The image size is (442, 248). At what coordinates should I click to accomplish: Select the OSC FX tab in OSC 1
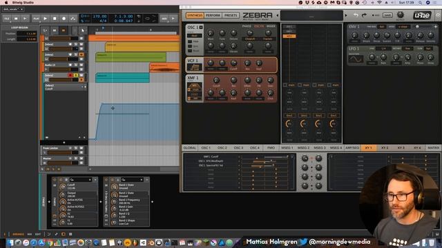click(x=259, y=26)
